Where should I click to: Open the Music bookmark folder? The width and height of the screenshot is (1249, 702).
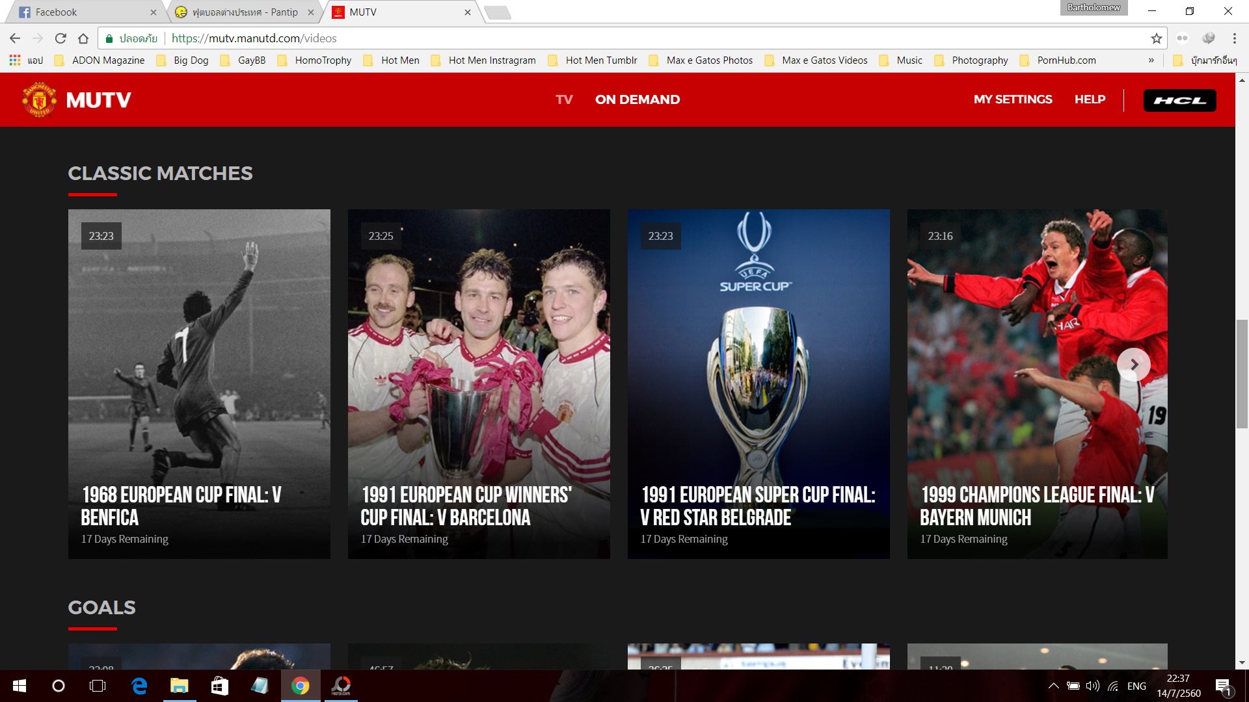[900, 60]
